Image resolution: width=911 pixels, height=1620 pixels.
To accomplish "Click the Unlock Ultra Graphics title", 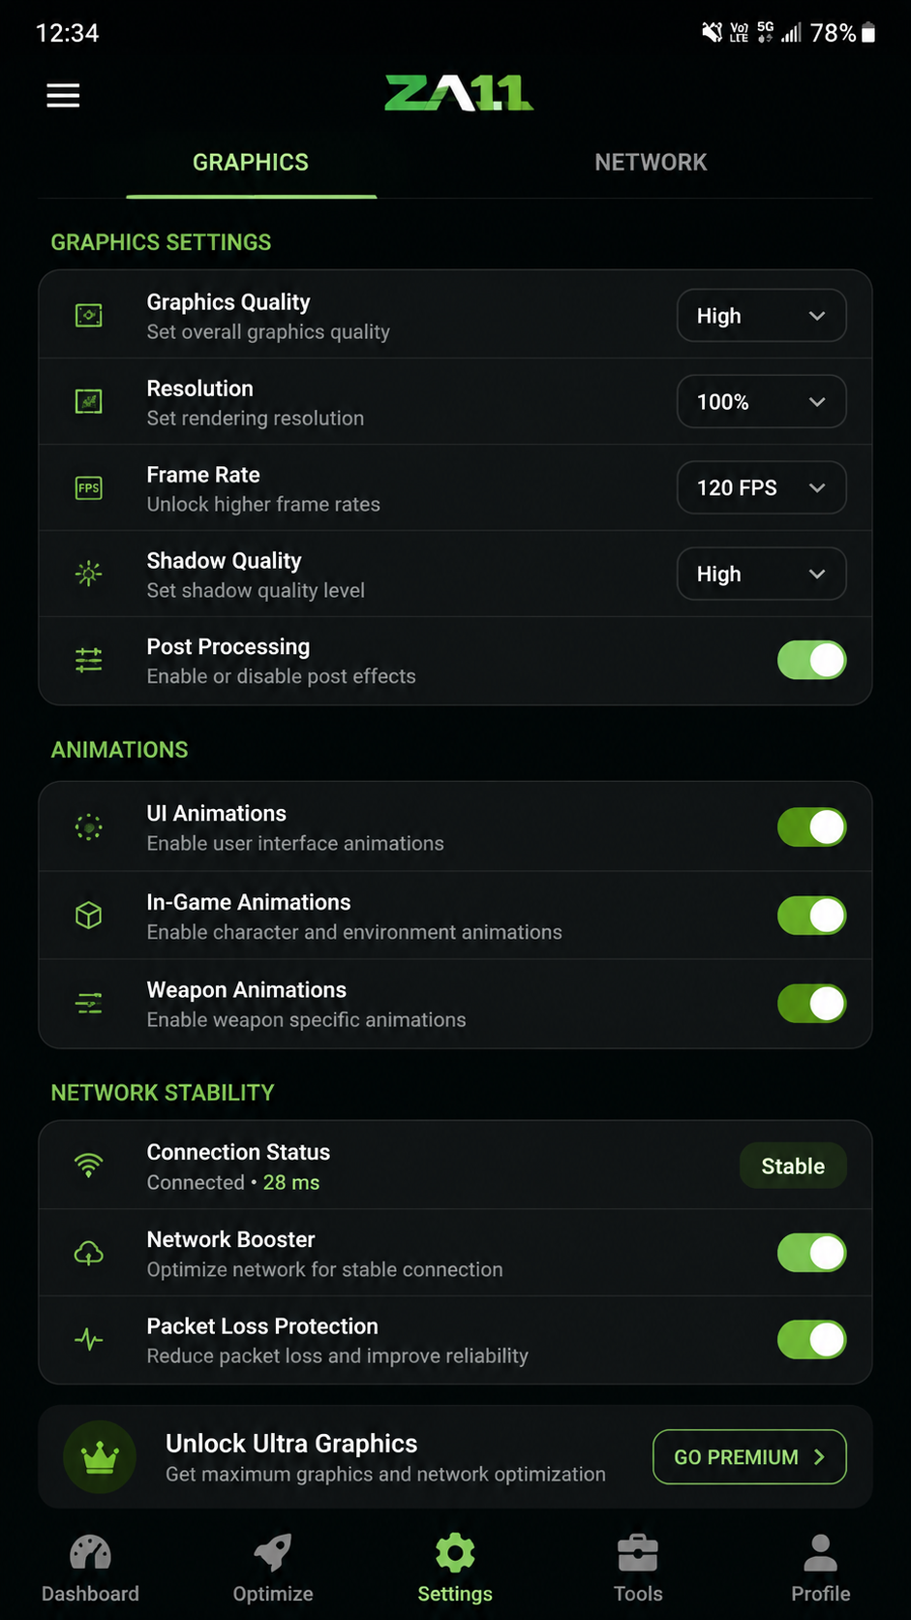I will (x=291, y=1444).
